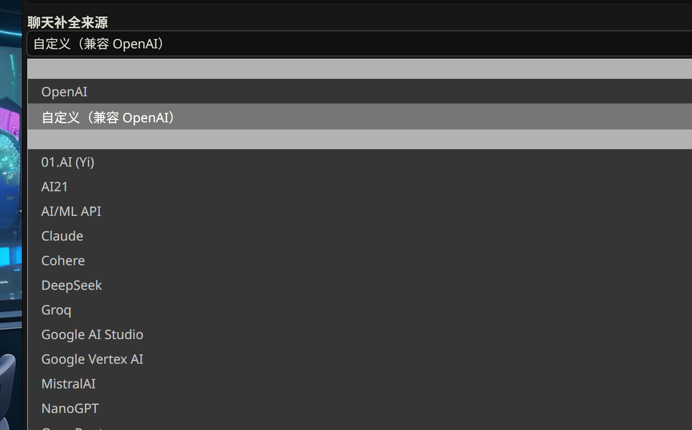This screenshot has width=692, height=430.
Task: Choose Groq in the source list
Action: tap(56, 310)
